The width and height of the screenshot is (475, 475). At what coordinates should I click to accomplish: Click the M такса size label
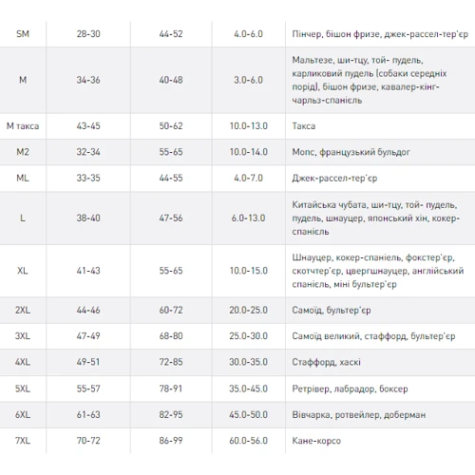click(x=23, y=126)
